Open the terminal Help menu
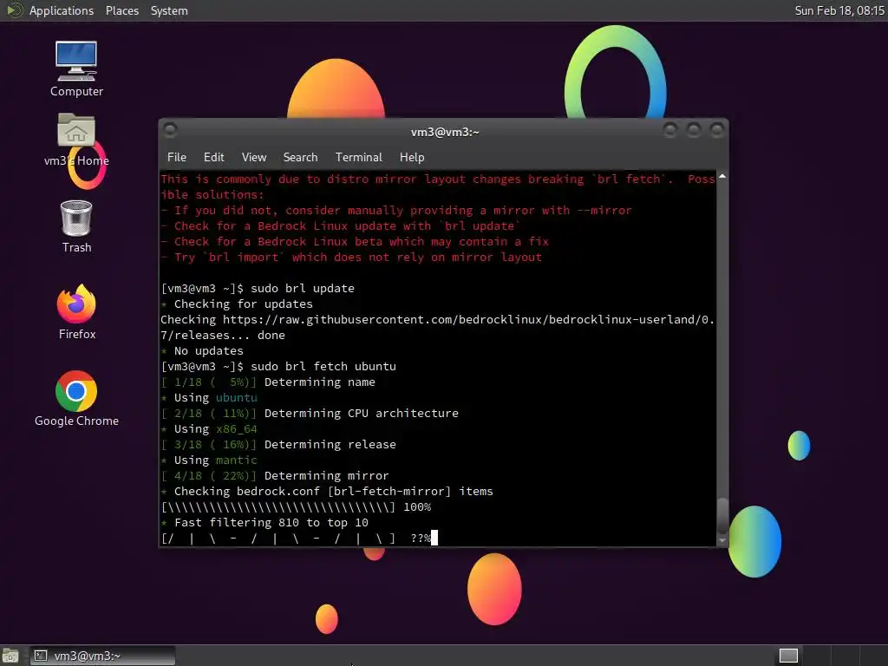 coord(412,157)
